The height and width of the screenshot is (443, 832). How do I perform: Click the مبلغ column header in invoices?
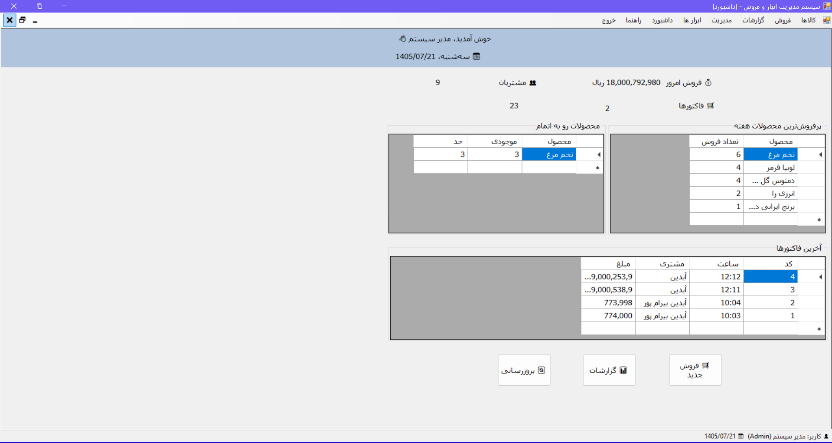point(608,263)
